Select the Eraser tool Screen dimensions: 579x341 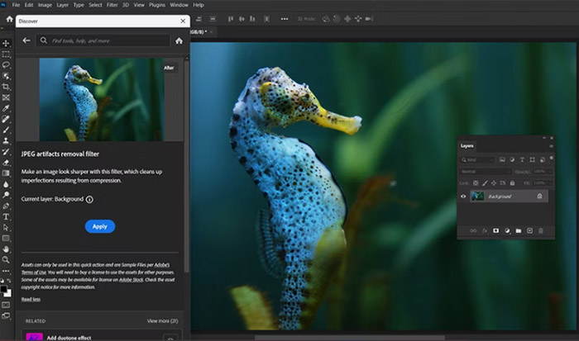(6, 163)
